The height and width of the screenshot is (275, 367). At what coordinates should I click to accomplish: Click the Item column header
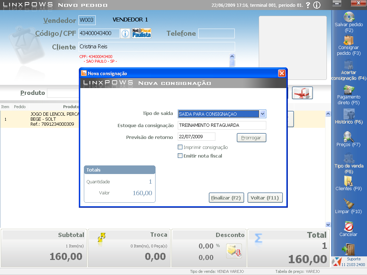click(5, 107)
